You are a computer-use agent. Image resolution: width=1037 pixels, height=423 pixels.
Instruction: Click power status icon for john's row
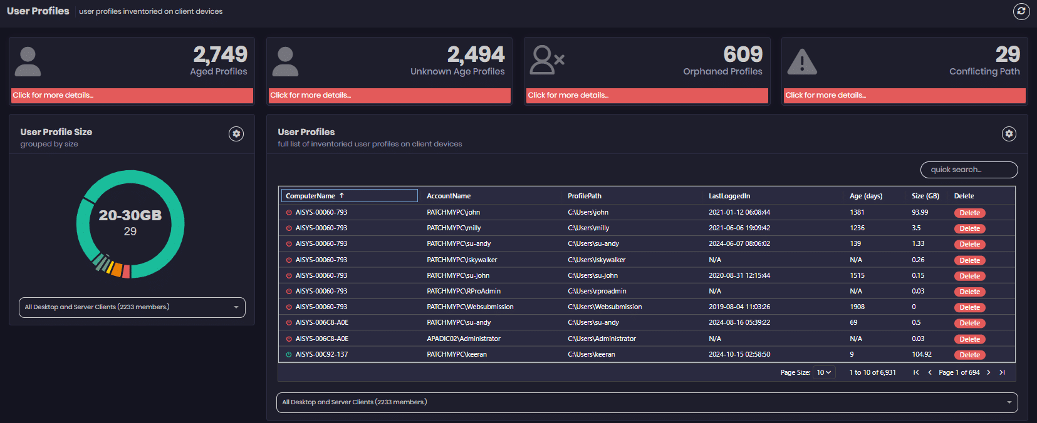(x=289, y=213)
